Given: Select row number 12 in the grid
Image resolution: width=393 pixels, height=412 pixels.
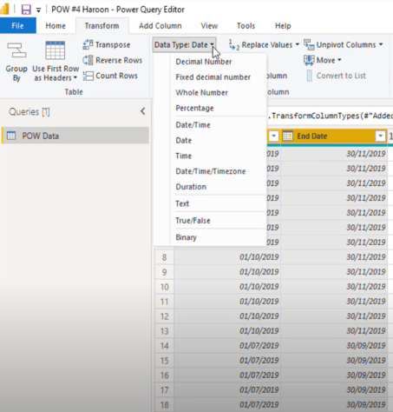Looking at the screenshot, I should [x=164, y=316].
